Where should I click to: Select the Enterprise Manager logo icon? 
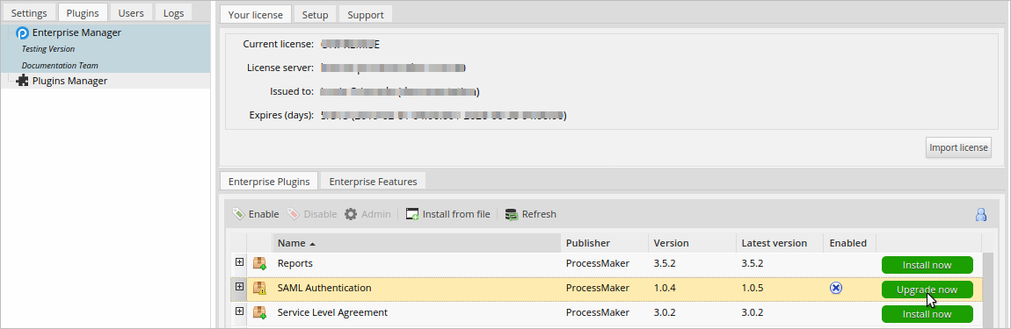tap(23, 32)
